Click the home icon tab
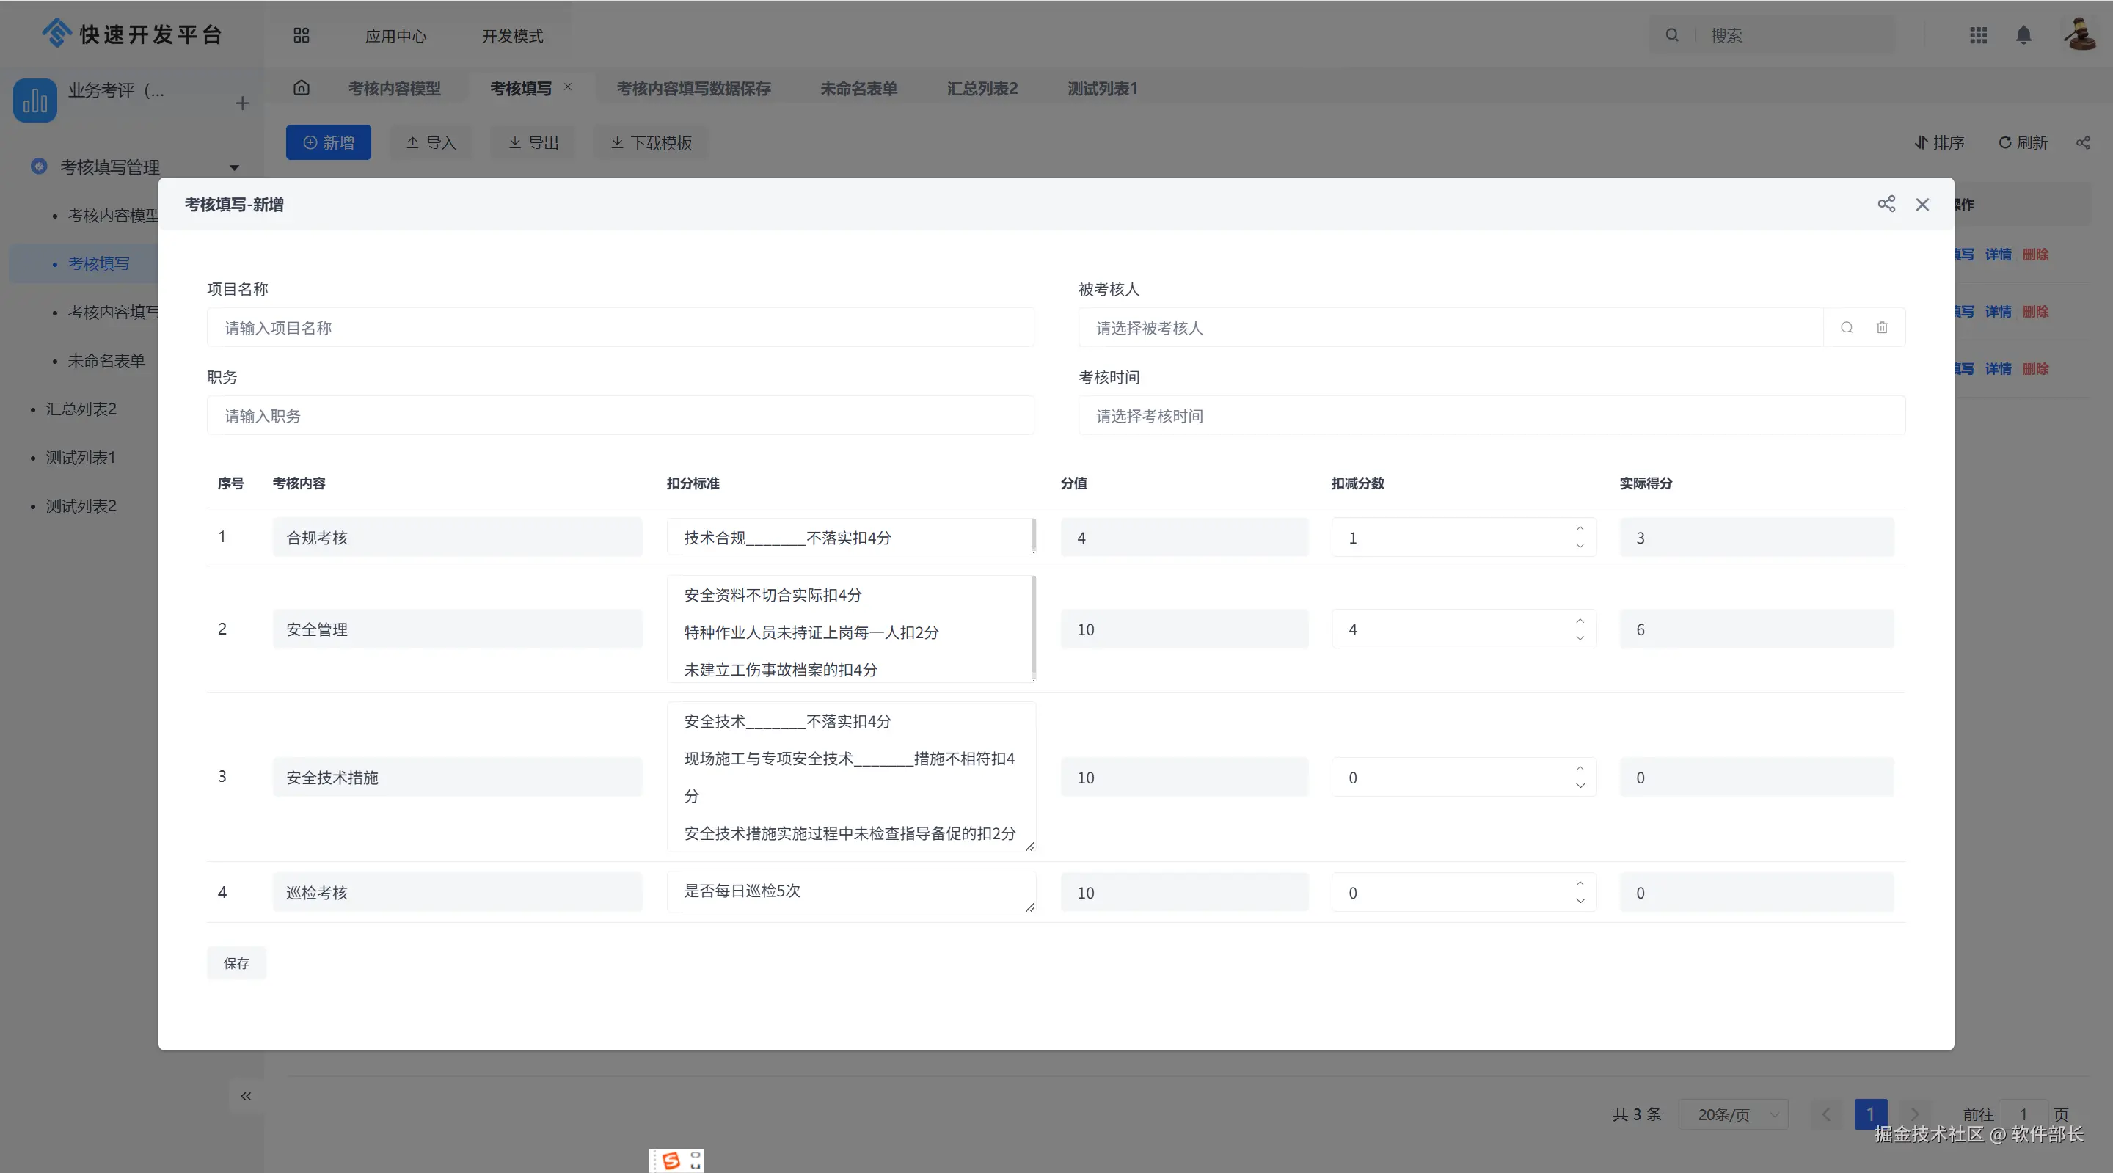This screenshot has height=1173, width=2113. tap(301, 88)
